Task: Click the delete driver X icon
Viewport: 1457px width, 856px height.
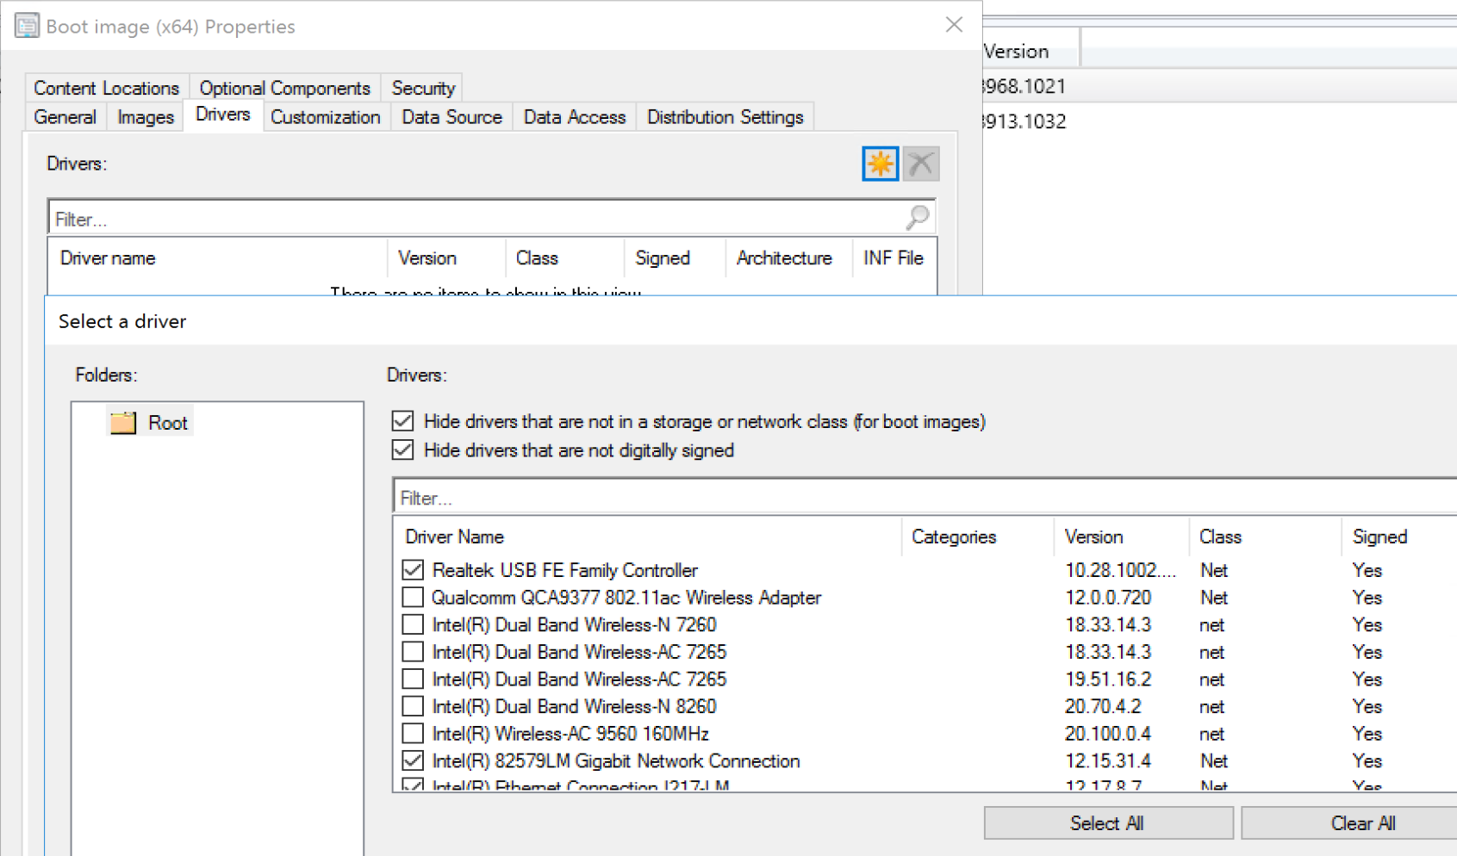Action: (x=920, y=164)
